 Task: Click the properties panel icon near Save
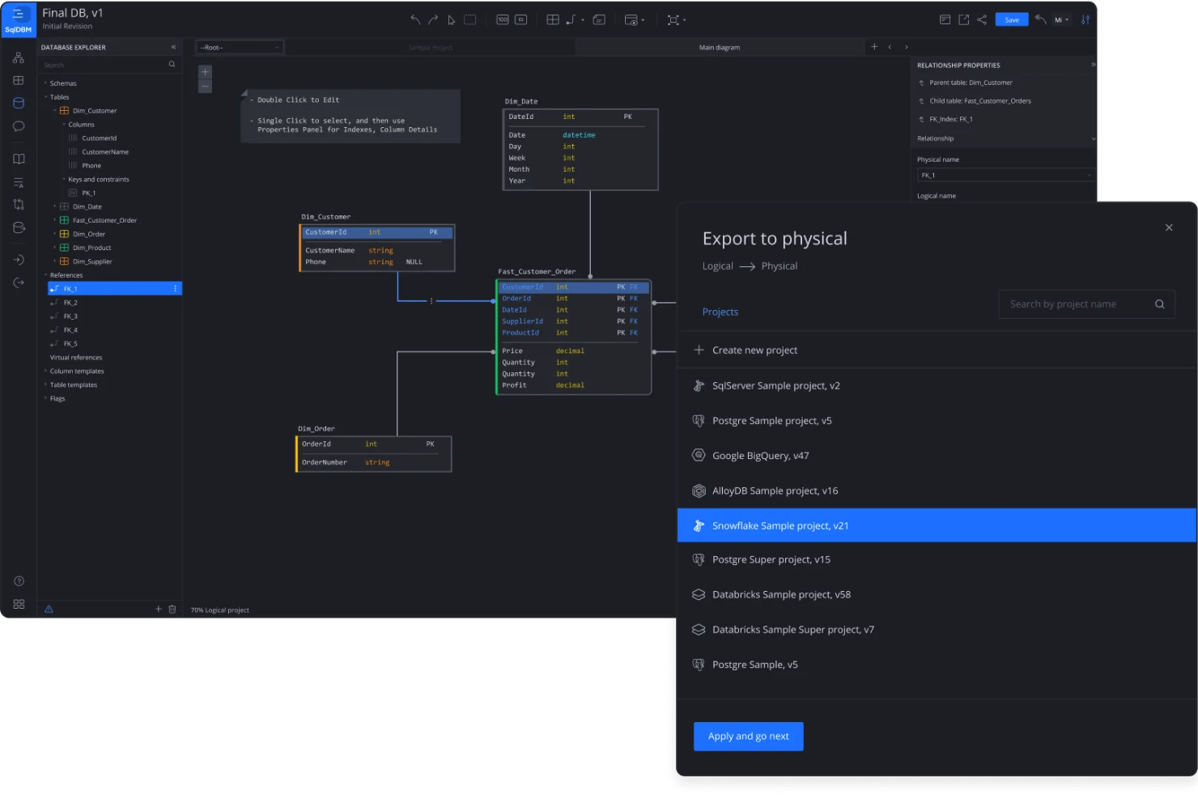945,19
